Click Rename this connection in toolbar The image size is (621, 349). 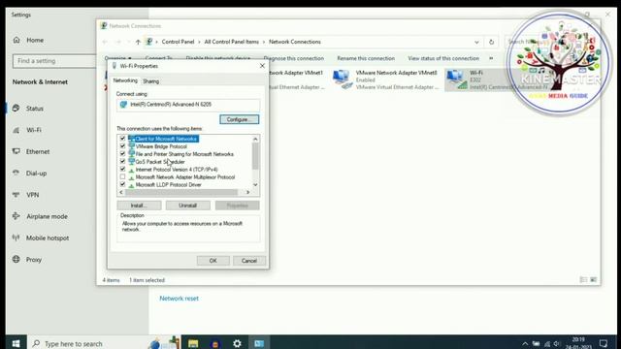366,58
